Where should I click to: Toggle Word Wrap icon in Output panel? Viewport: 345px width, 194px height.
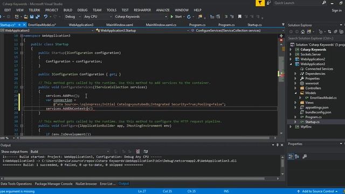(x=146, y=151)
